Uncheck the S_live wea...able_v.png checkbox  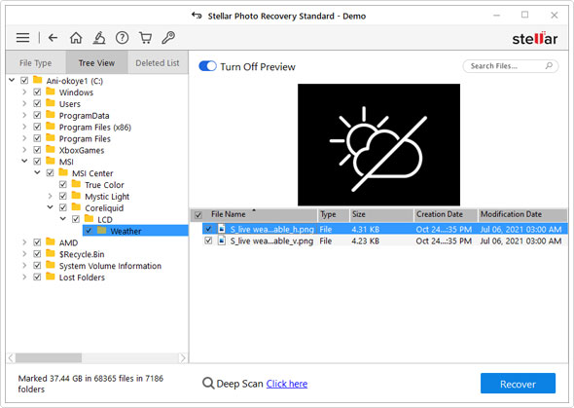(208, 241)
